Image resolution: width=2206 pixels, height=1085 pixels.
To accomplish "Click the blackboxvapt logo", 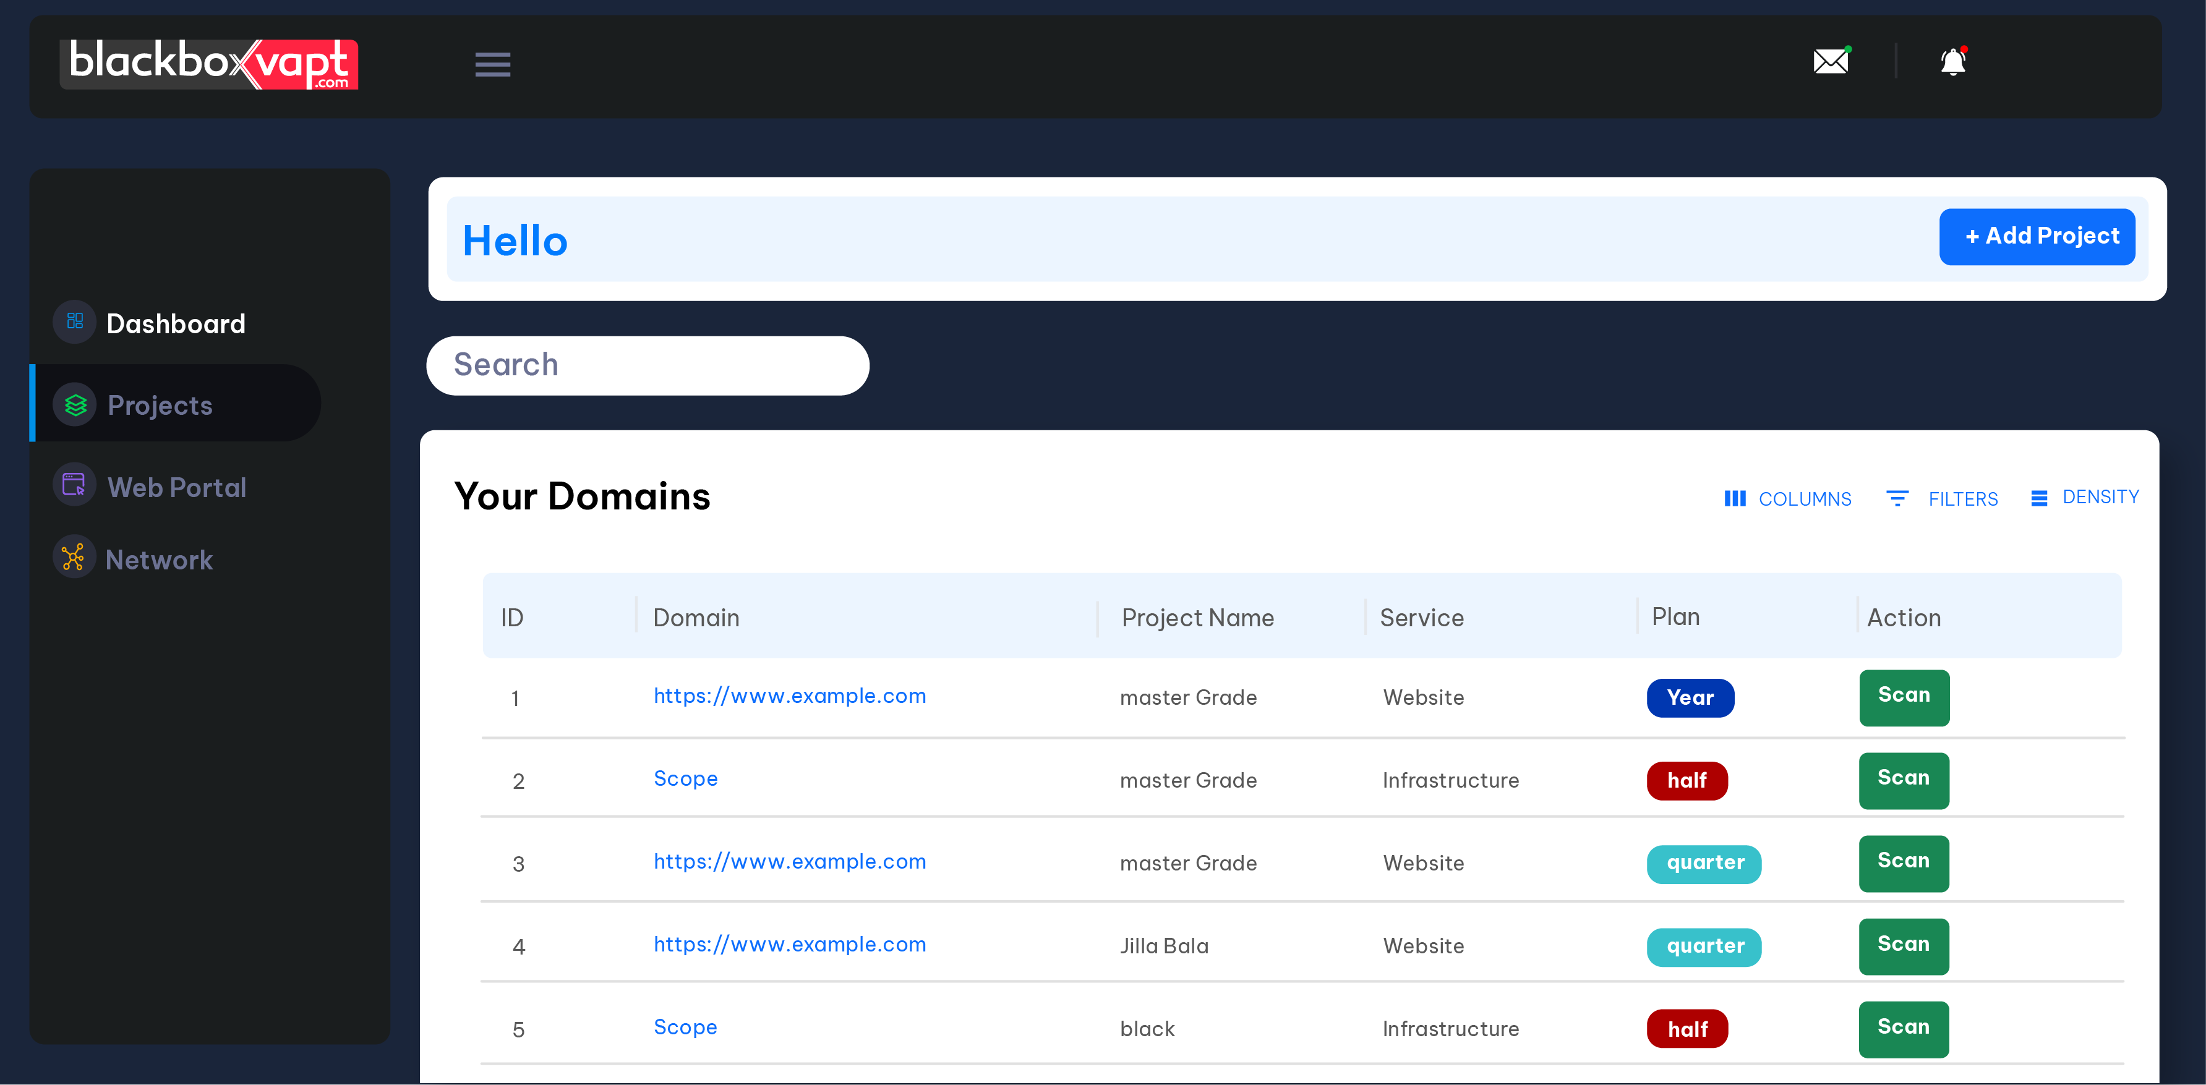I will [209, 64].
